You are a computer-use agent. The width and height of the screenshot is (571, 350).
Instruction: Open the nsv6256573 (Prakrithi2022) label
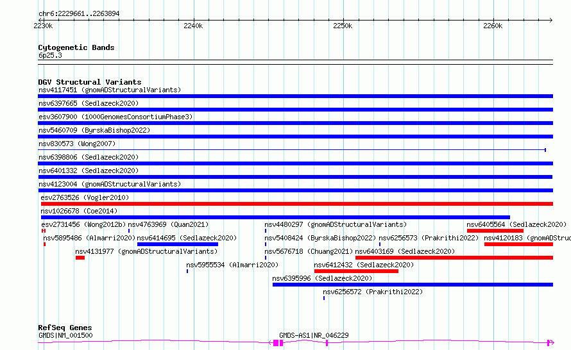[x=429, y=238]
